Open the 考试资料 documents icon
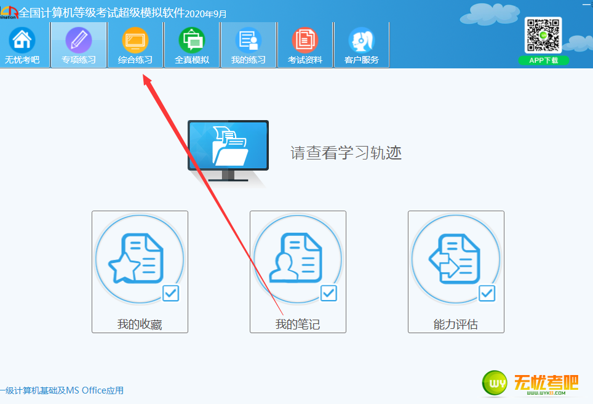This screenshot has width=593, height=404. coord(305,40)
